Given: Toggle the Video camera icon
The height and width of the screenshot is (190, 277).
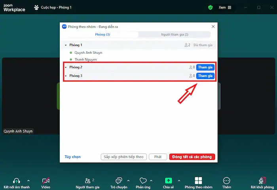Looking at the screenshot, I should point(46,180).
